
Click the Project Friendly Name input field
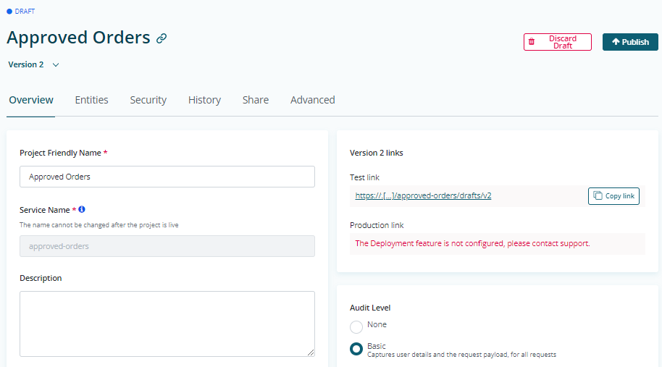167,177
